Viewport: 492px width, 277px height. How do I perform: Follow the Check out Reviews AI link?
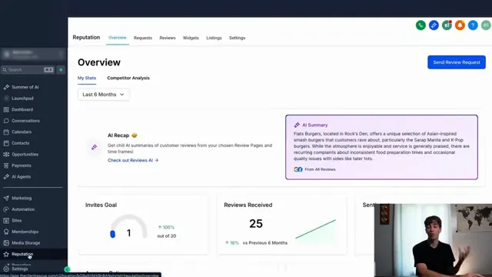(133, 160)
